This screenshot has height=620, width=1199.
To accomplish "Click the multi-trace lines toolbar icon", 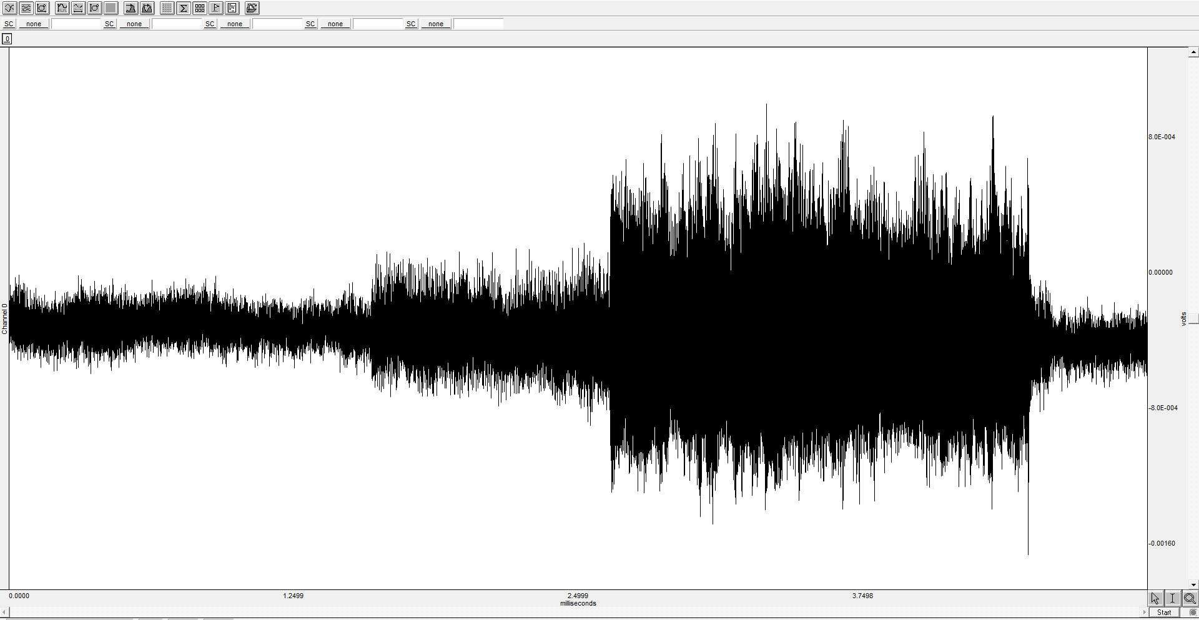I will click(26, 8).
